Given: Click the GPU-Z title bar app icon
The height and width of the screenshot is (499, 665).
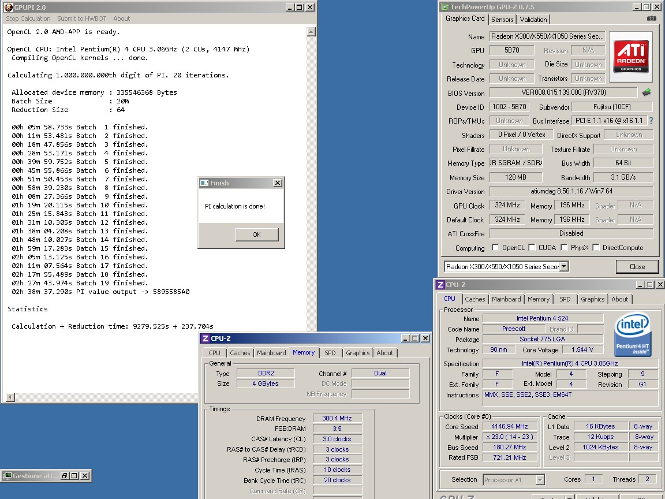Looking at the screenshot, I should [445, 7].
